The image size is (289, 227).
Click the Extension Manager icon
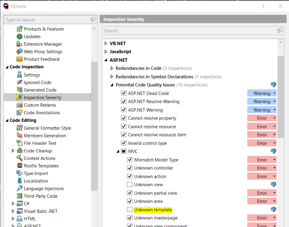click(x=20, y=44)
